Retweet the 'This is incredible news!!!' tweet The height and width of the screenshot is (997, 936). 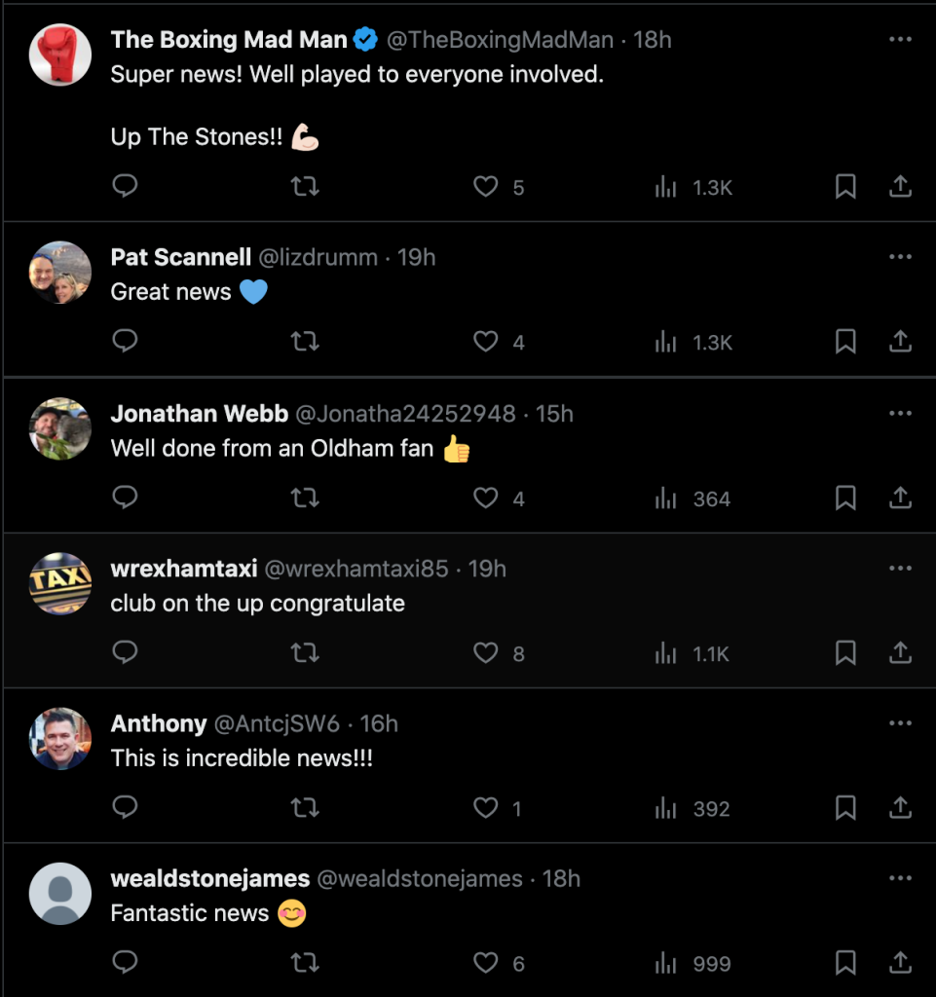[x=305, y=808]
